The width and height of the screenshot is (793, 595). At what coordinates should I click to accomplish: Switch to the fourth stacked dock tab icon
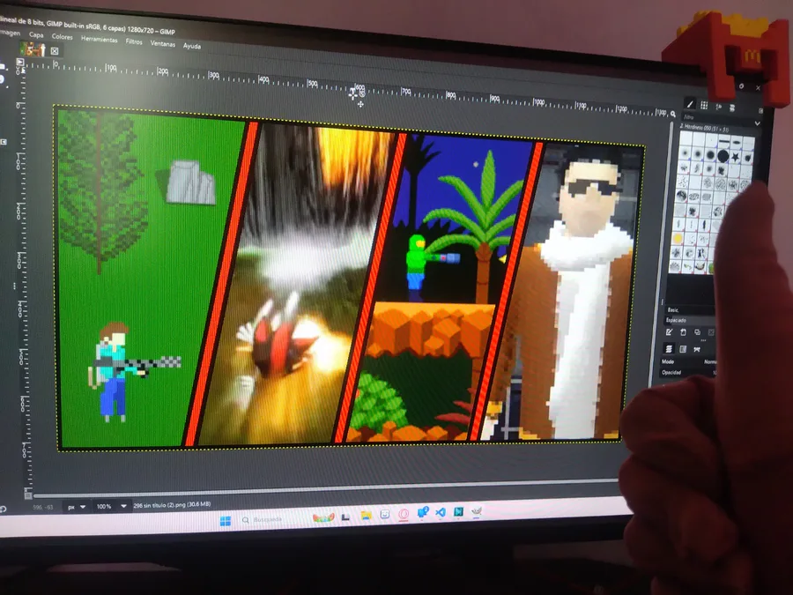(732, 108)
